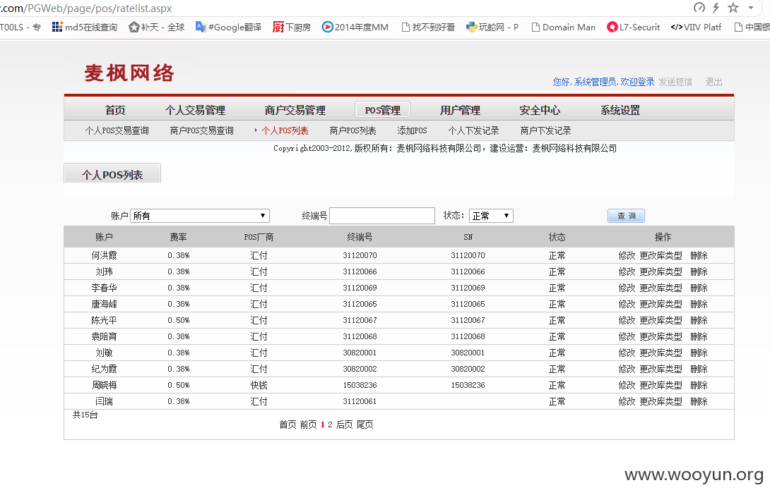Open the 找不到好看 bookmark
The image size is (770, 495).
click(x=428, y=27)
